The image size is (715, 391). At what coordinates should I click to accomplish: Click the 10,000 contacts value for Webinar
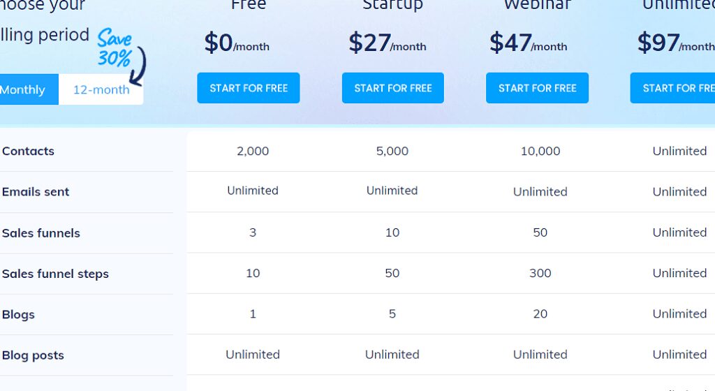540,151
